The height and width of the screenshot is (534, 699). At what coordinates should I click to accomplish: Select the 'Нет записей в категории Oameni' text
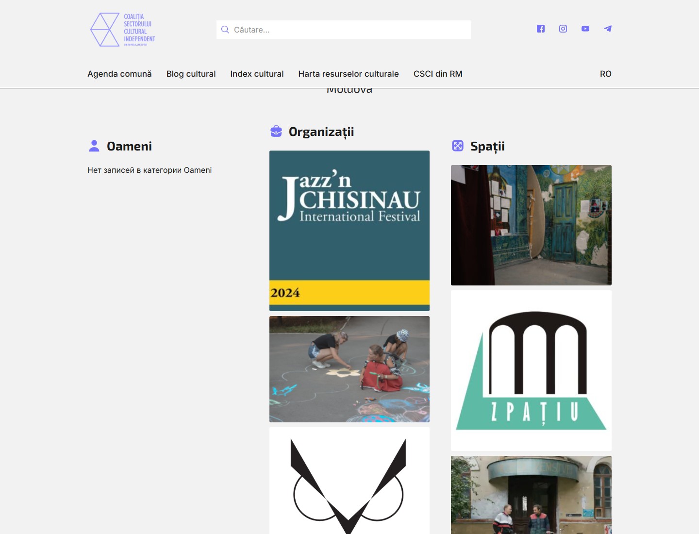point(150,170)
